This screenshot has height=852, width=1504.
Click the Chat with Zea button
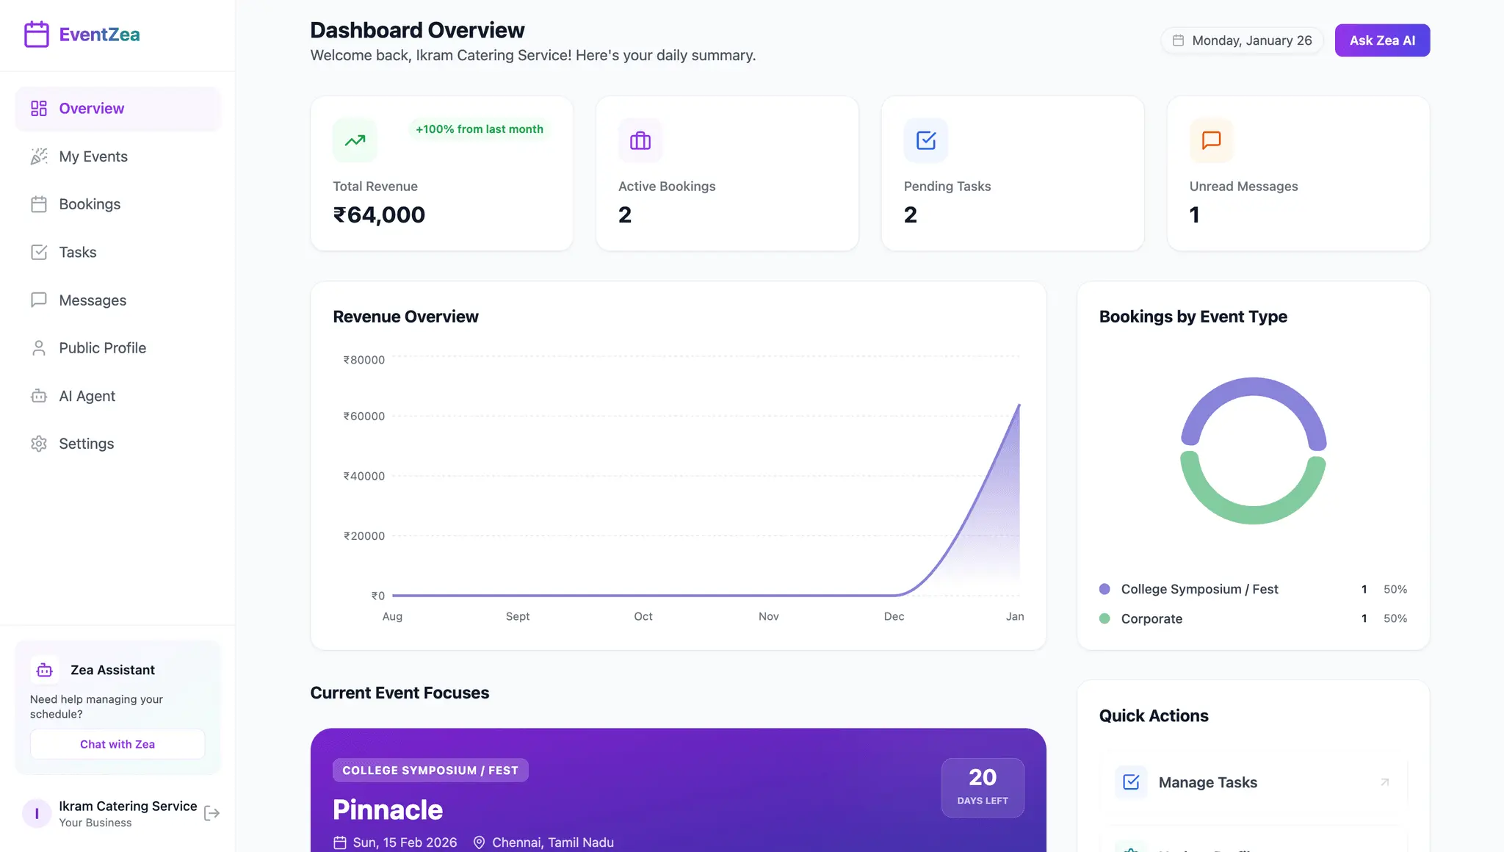pos(117,744)
